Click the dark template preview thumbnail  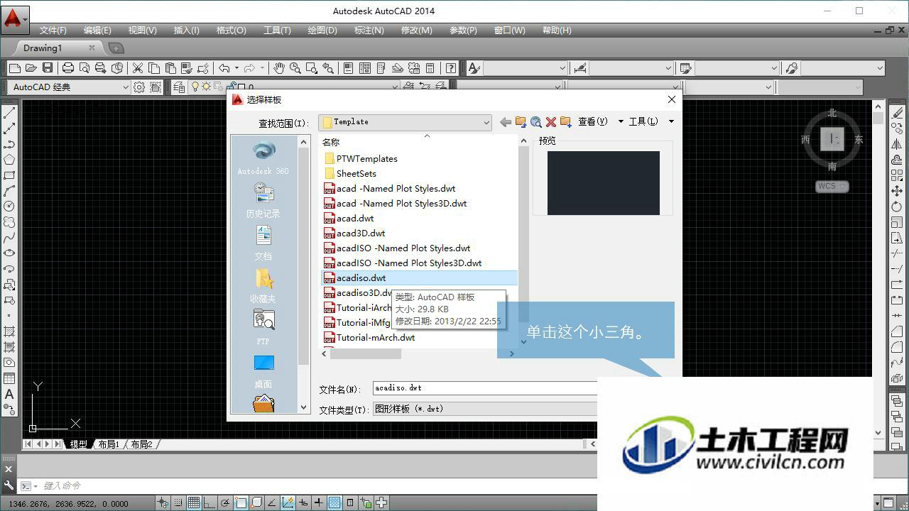point(603,183)
